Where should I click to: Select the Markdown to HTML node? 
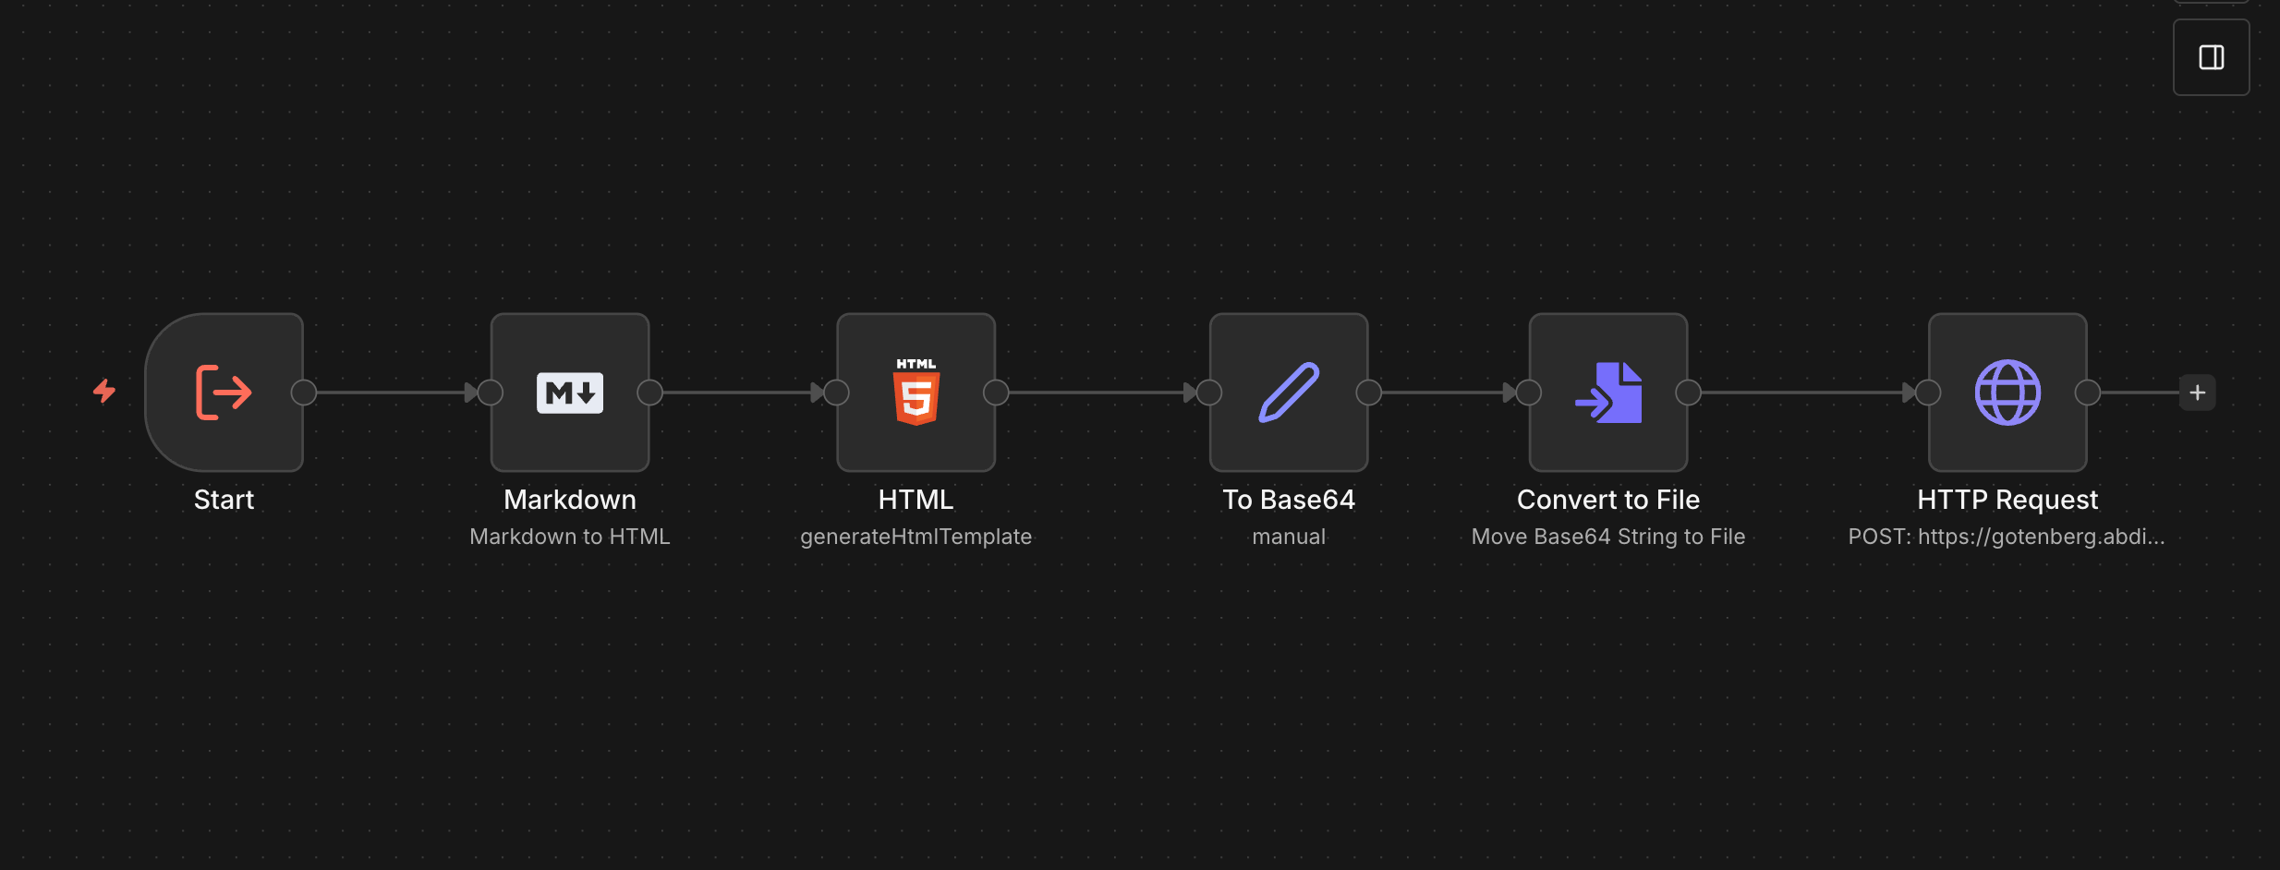569,392
